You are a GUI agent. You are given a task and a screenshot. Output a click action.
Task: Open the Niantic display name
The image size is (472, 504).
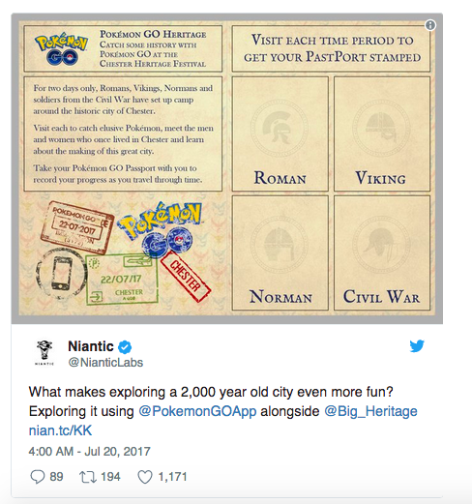coord(91,346)
